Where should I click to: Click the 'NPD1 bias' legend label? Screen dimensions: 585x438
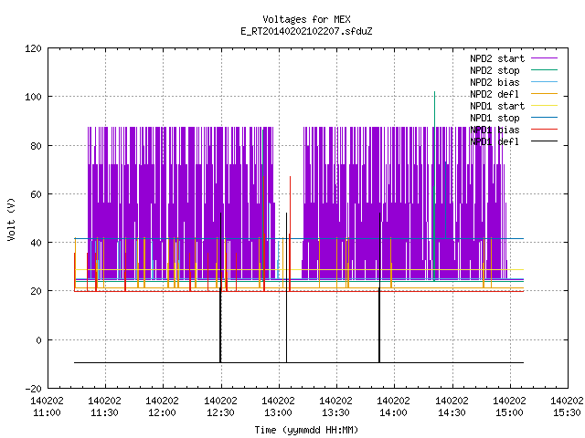495,130
